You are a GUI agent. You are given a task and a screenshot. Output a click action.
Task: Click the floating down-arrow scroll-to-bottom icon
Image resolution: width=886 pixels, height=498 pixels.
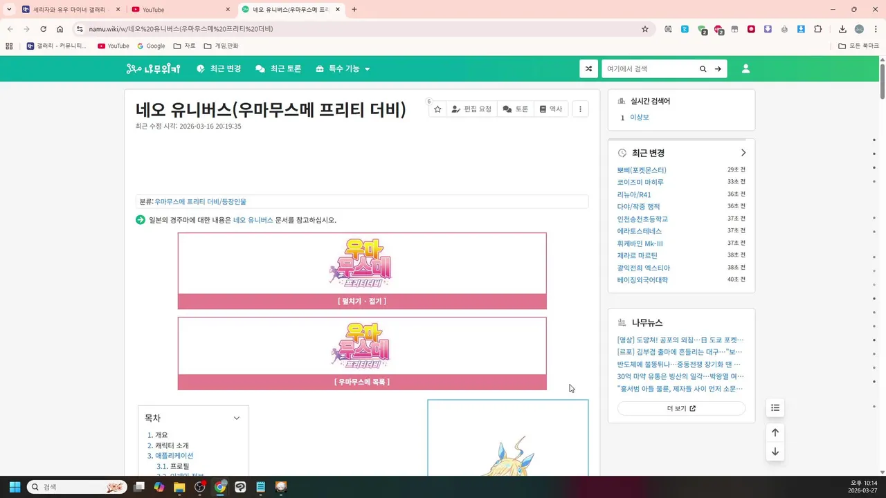775,452
